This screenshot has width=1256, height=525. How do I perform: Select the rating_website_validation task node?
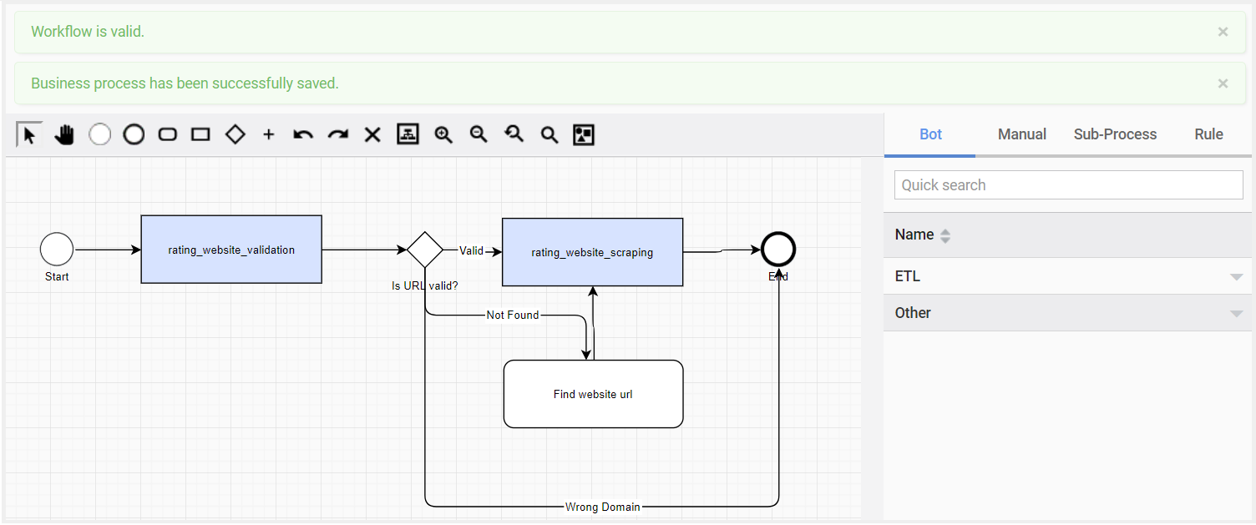click(x=231, y=250)
